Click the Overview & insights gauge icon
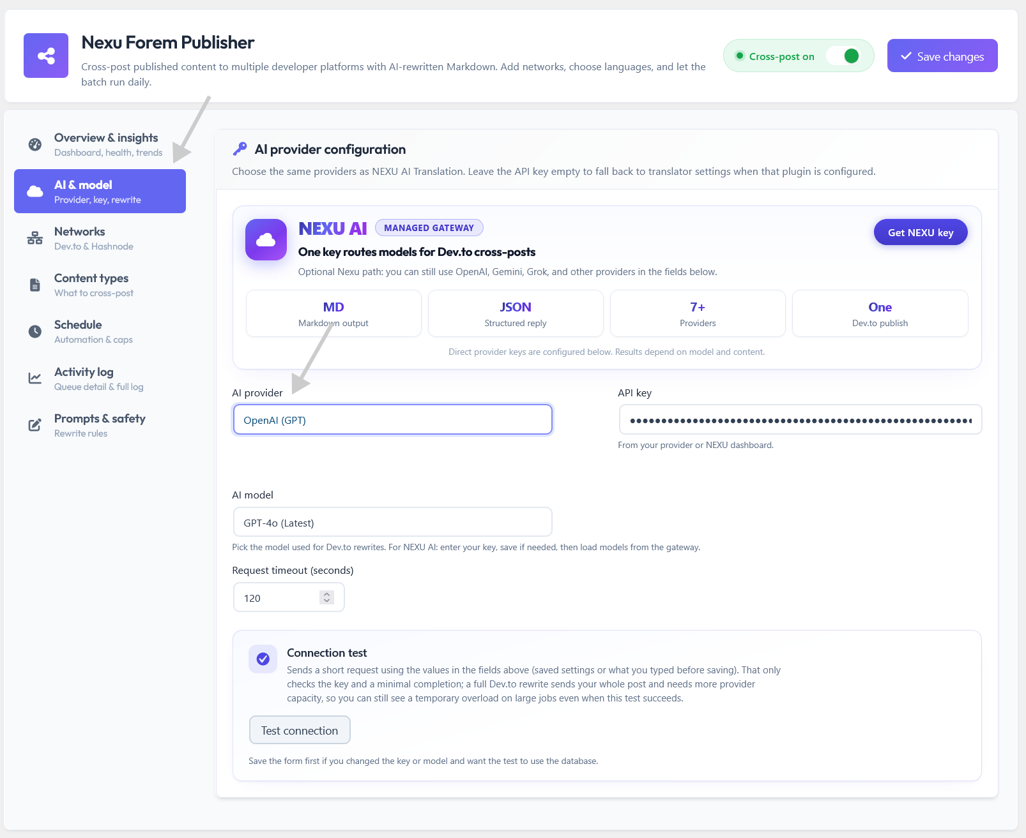 point(35,144)
